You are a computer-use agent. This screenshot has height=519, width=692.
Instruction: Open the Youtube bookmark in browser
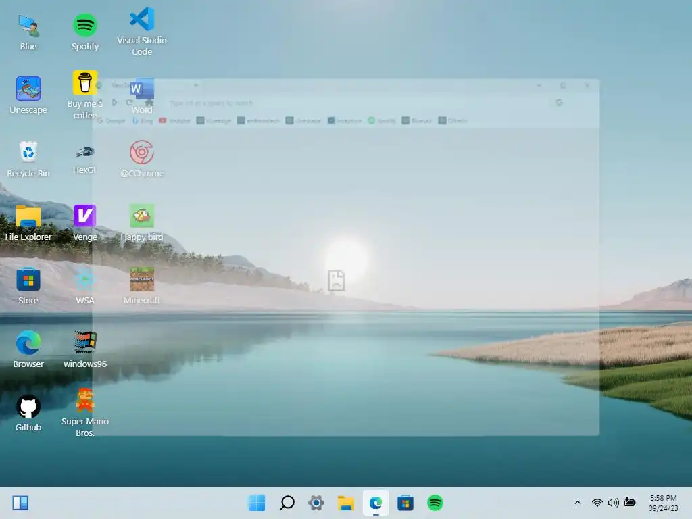175,120
